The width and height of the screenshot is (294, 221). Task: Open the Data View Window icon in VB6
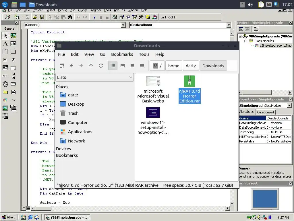pyautogui.click(x=148, y=17)
